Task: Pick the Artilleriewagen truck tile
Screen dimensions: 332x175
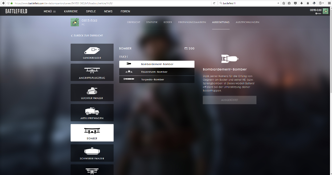Action: point(92,112)
